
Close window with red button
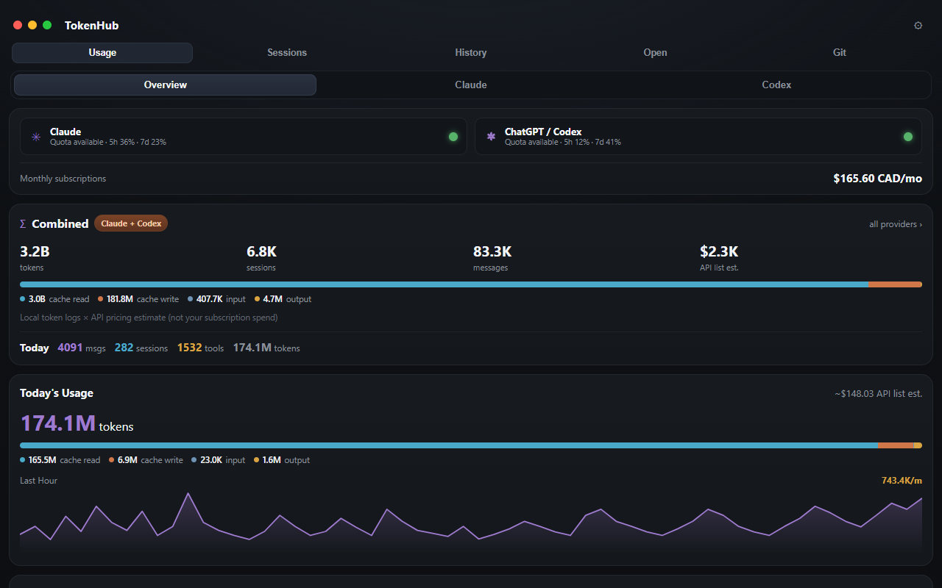click(x=18, y=25)
